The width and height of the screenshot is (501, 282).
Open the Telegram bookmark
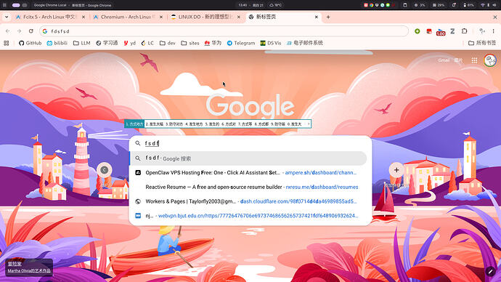(241, 43)
